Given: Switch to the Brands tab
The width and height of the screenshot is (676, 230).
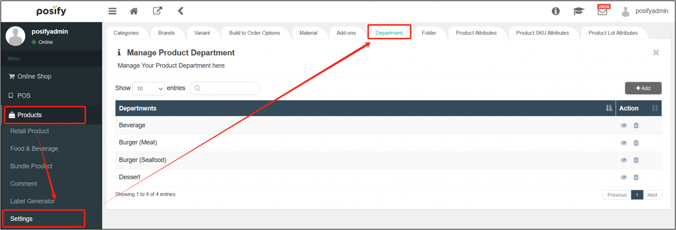Looking at the screenshot, I should (x=166, y=33).
